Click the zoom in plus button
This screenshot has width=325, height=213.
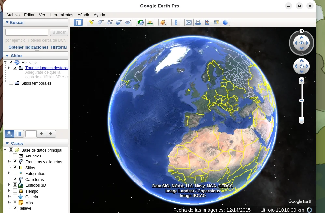point(302,81)
